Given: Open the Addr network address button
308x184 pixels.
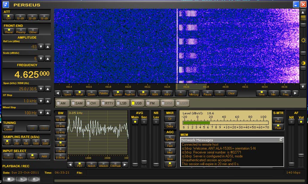Looking at the screenshot, I should coord(44,156).
